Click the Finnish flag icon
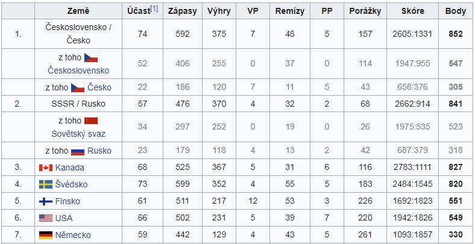Image resolution: width=475 pixels, height=244 pixels. pos(46,201)
